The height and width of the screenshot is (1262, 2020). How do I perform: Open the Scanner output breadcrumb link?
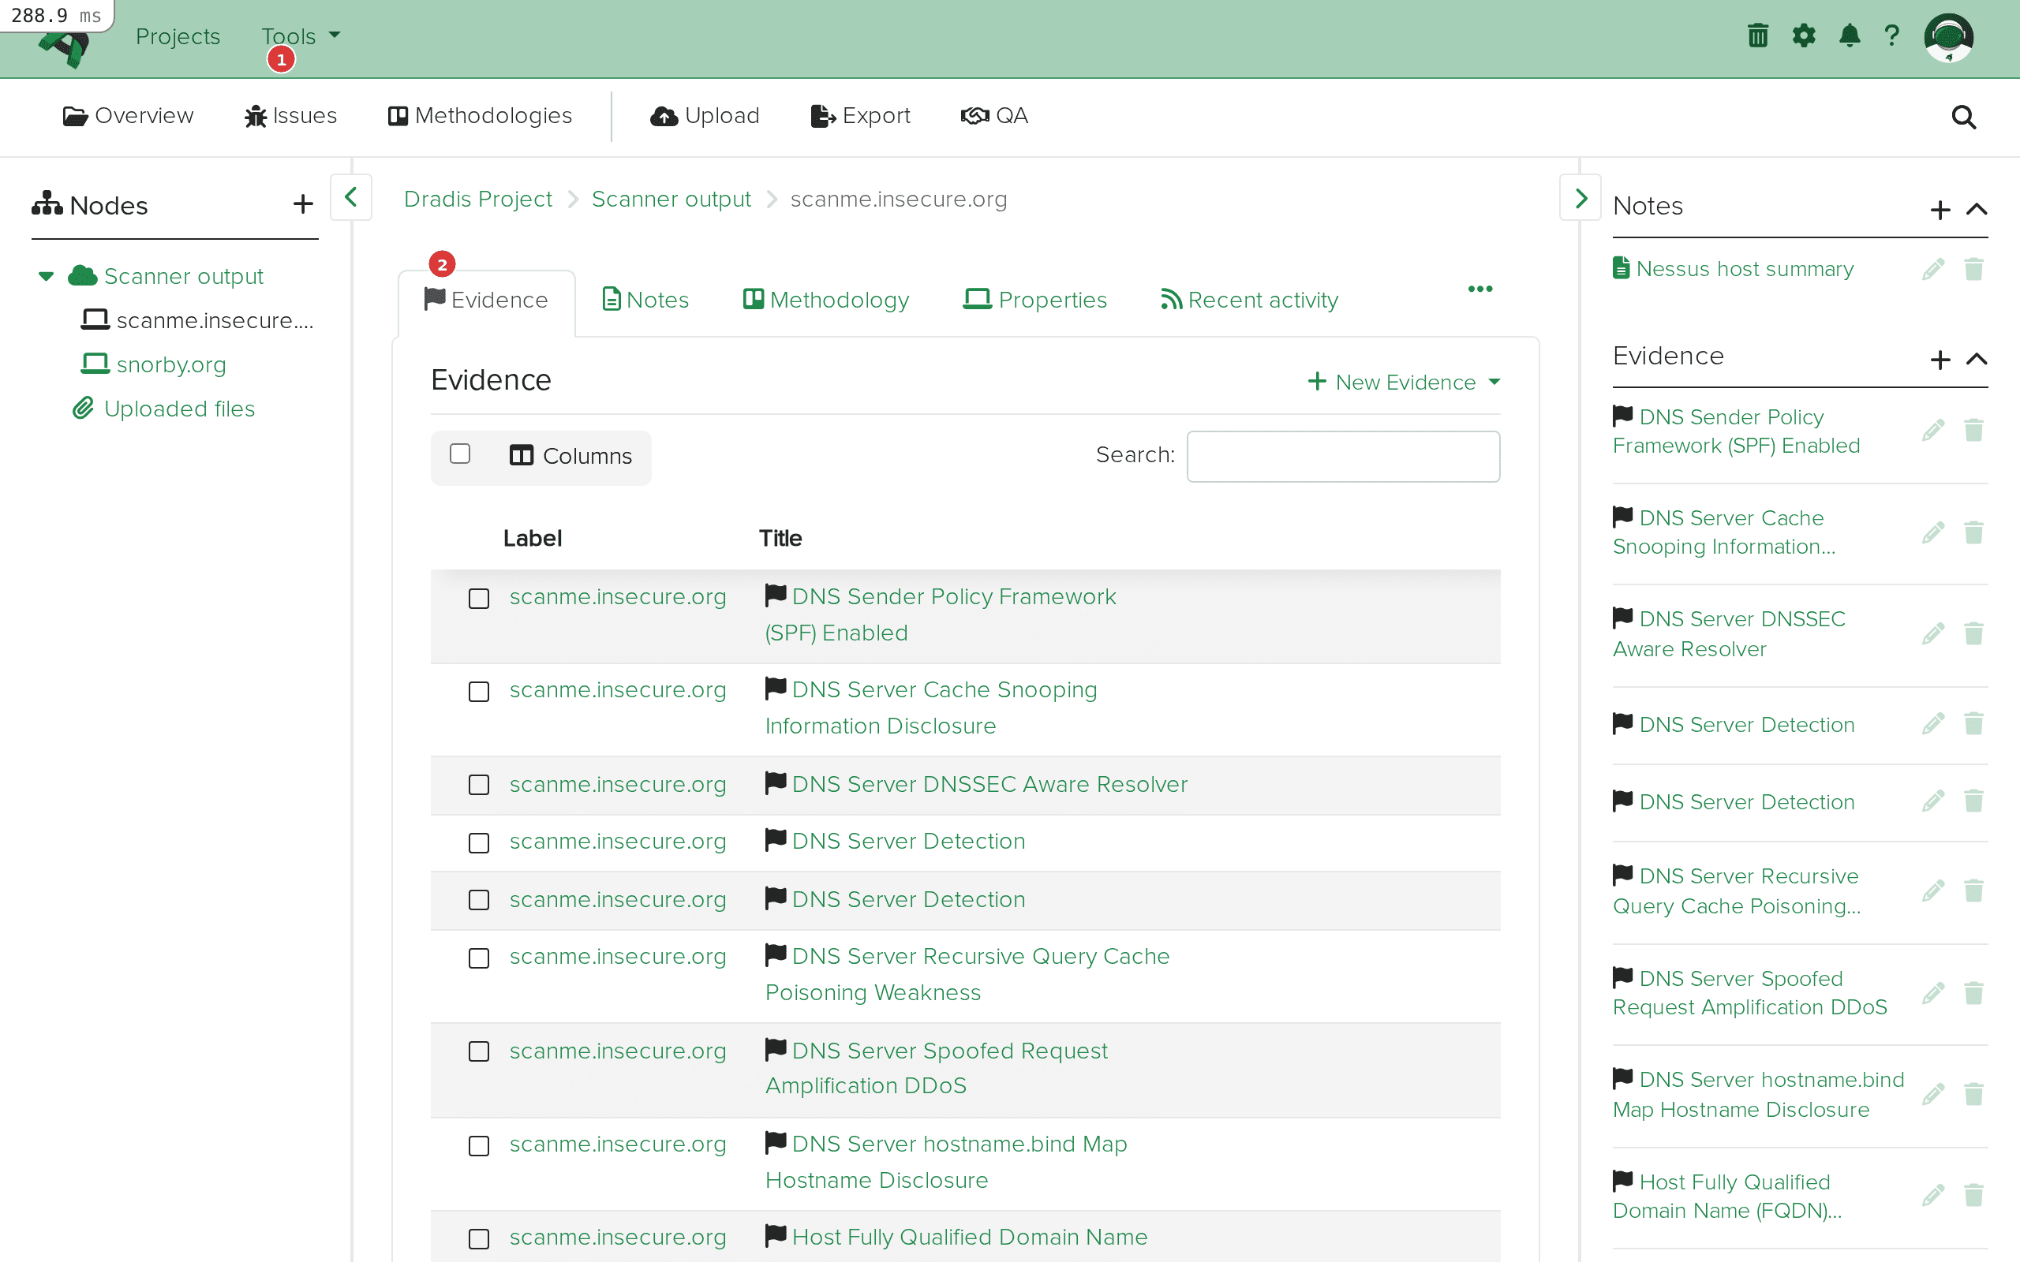pyautogui.click(x=671, y=199)
